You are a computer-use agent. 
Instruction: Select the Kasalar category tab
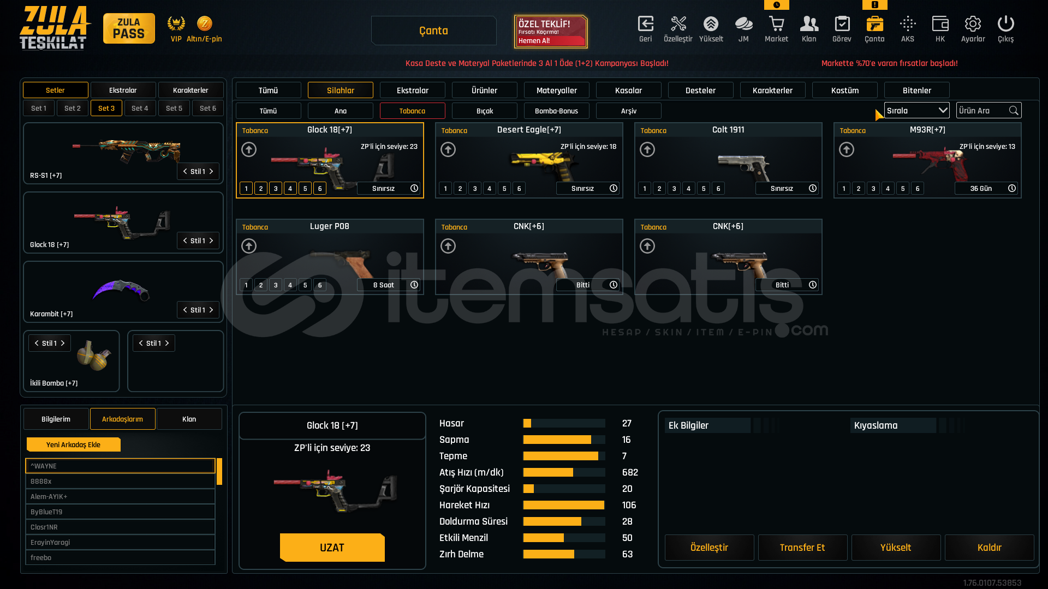click(628, 90)
